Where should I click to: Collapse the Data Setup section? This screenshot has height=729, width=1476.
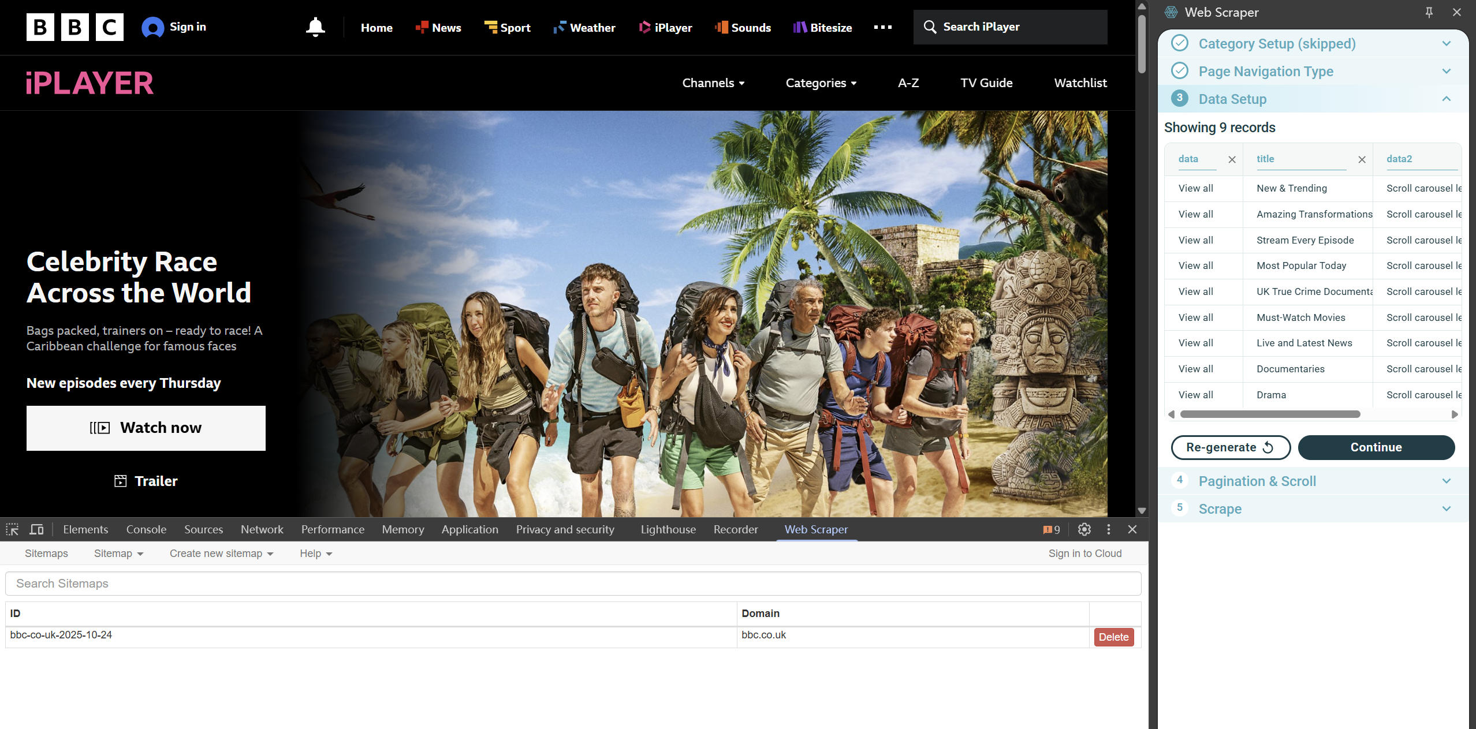pos(1446,99)
